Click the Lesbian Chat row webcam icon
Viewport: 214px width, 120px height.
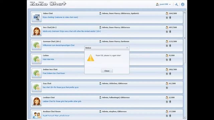pos(167,101)
